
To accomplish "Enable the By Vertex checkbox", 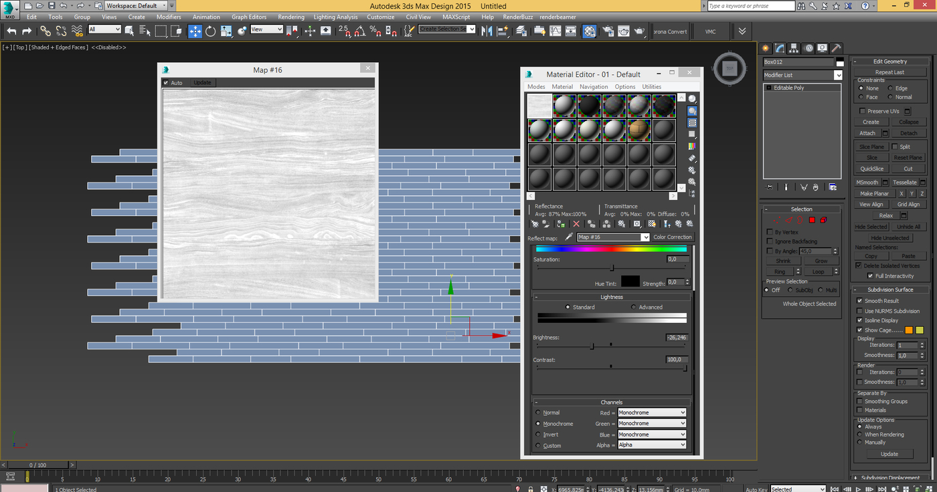I will (x=770, y=232).
